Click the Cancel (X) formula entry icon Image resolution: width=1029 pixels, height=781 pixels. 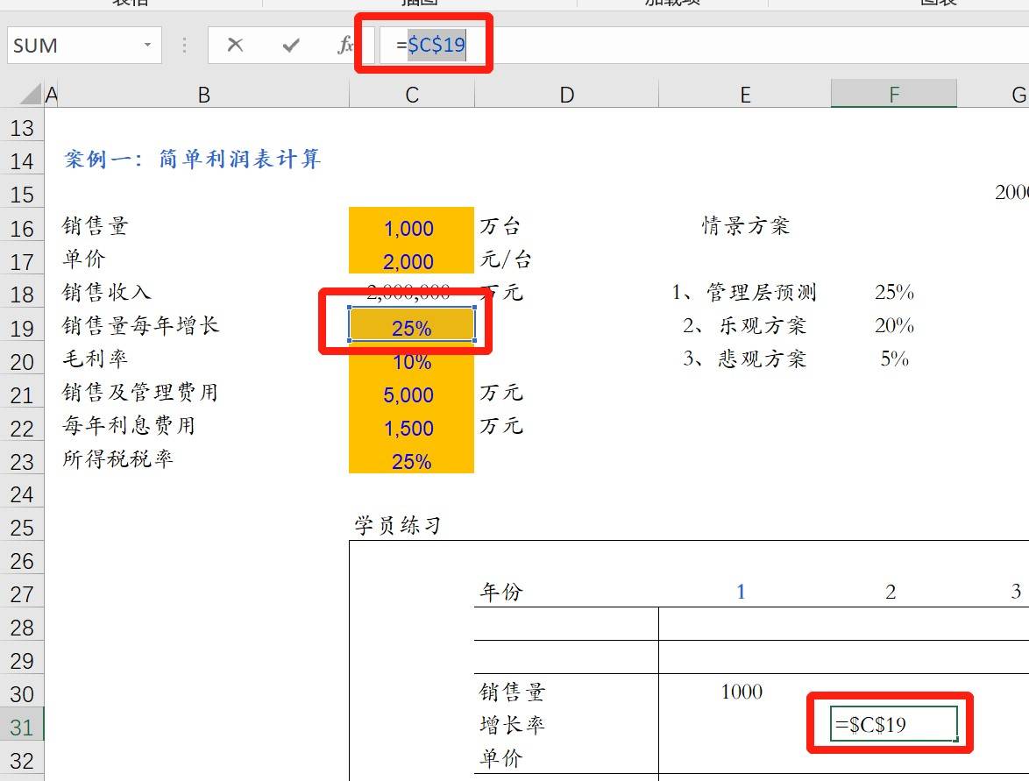click(x=235, y=45)
